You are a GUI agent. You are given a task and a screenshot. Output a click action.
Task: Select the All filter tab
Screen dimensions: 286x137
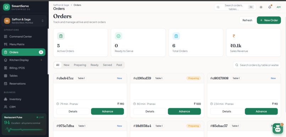[x=57, y=65]
